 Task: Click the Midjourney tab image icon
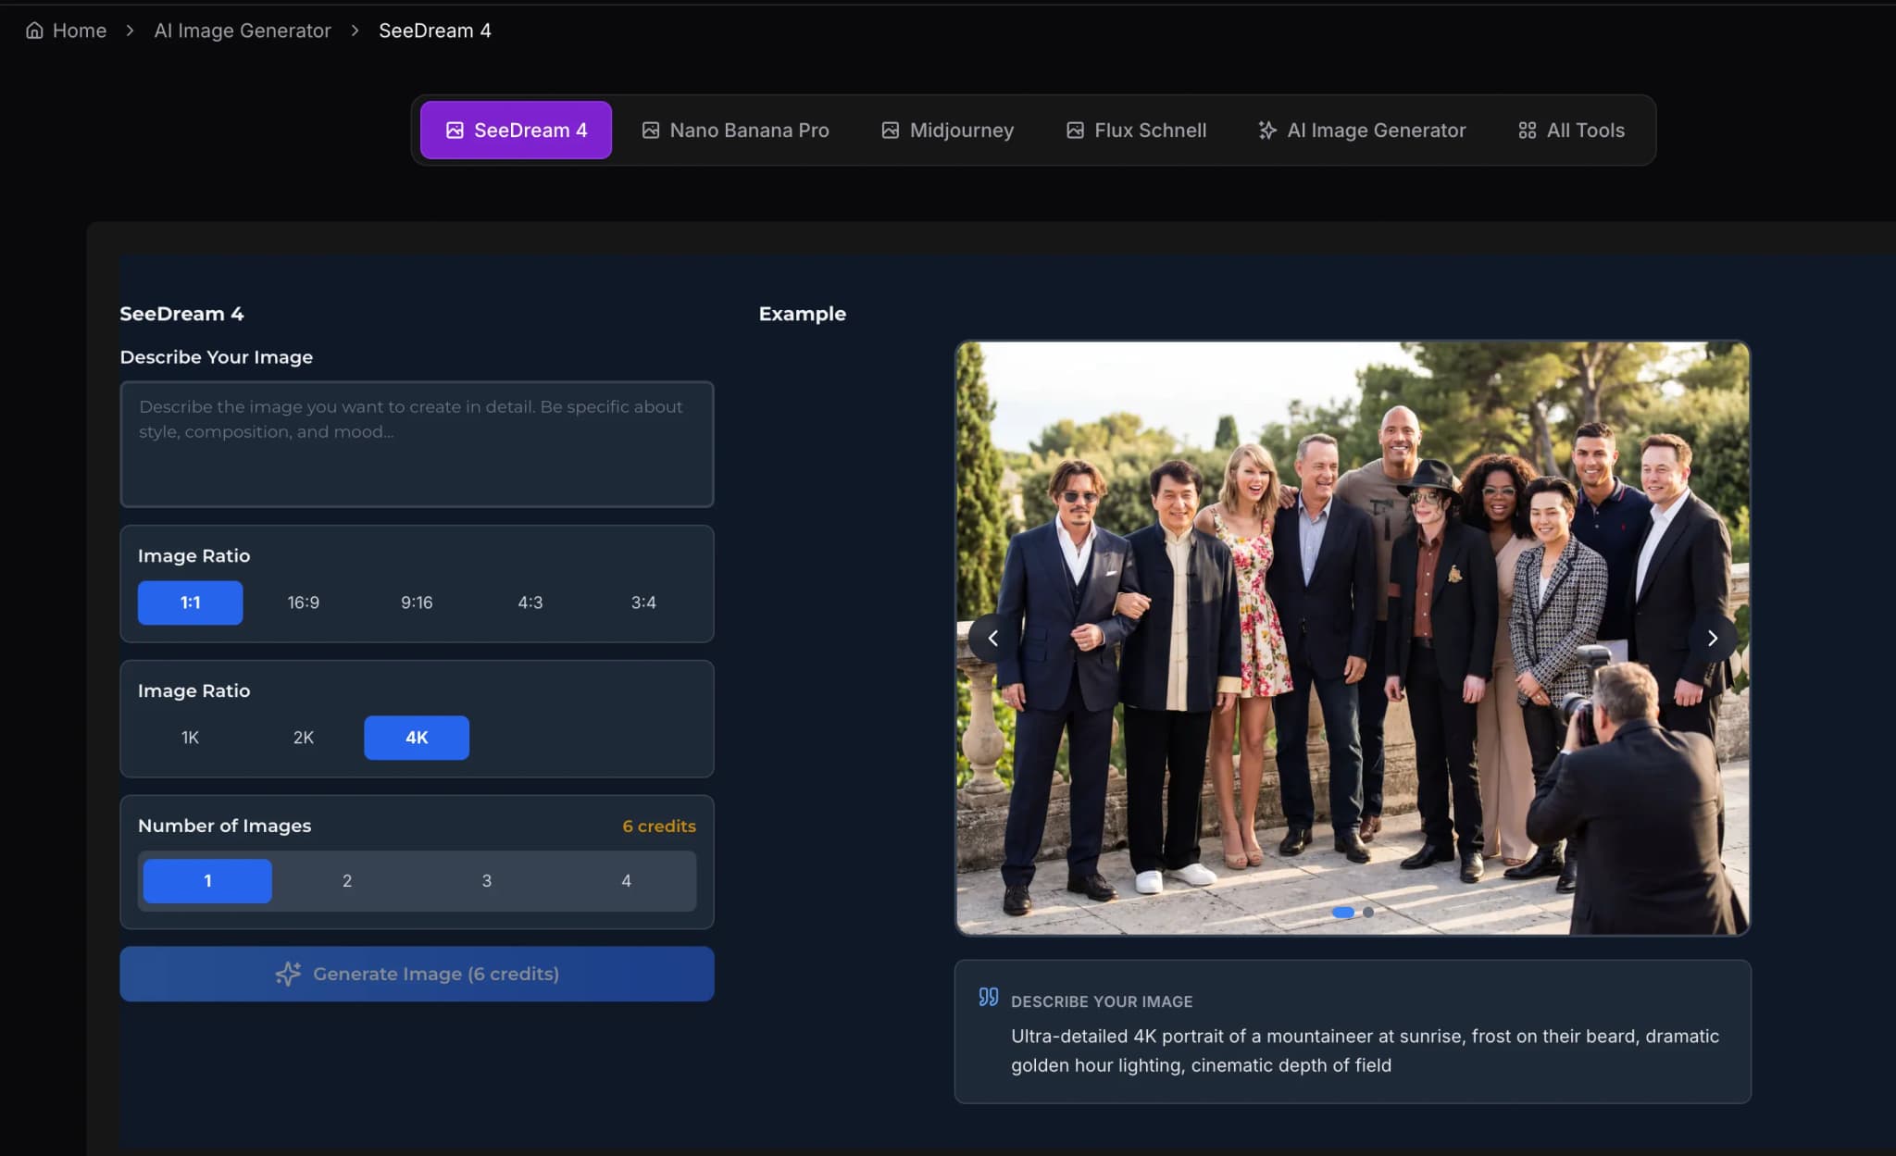point(890,131)
